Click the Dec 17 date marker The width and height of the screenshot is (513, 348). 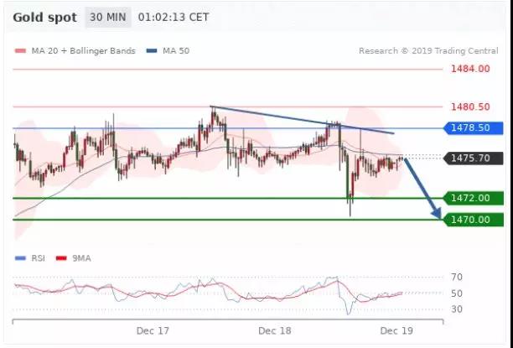click(x=153, y=331)
